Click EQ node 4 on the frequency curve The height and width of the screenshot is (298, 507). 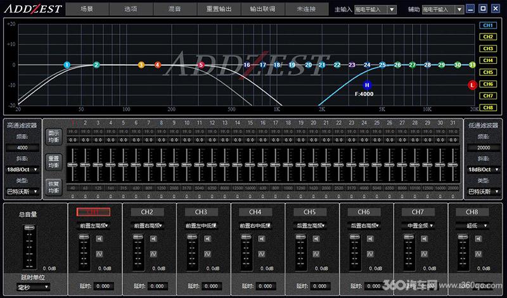pos(158,65)
